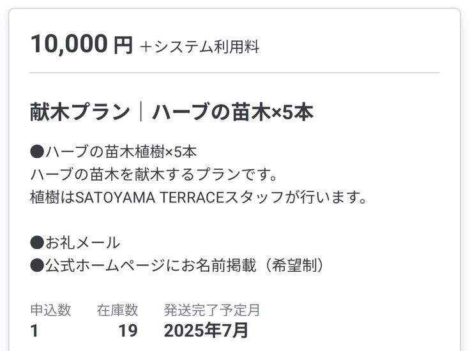Select the ハーブの苗木植樹×5本 reward item text
470x351 pixels.
[x=121, y=152]
